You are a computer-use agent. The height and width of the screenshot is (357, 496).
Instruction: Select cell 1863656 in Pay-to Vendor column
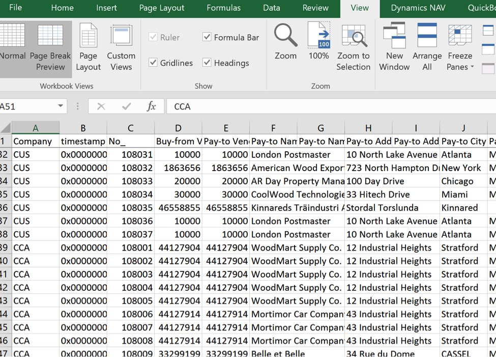(x=225, y=168)
